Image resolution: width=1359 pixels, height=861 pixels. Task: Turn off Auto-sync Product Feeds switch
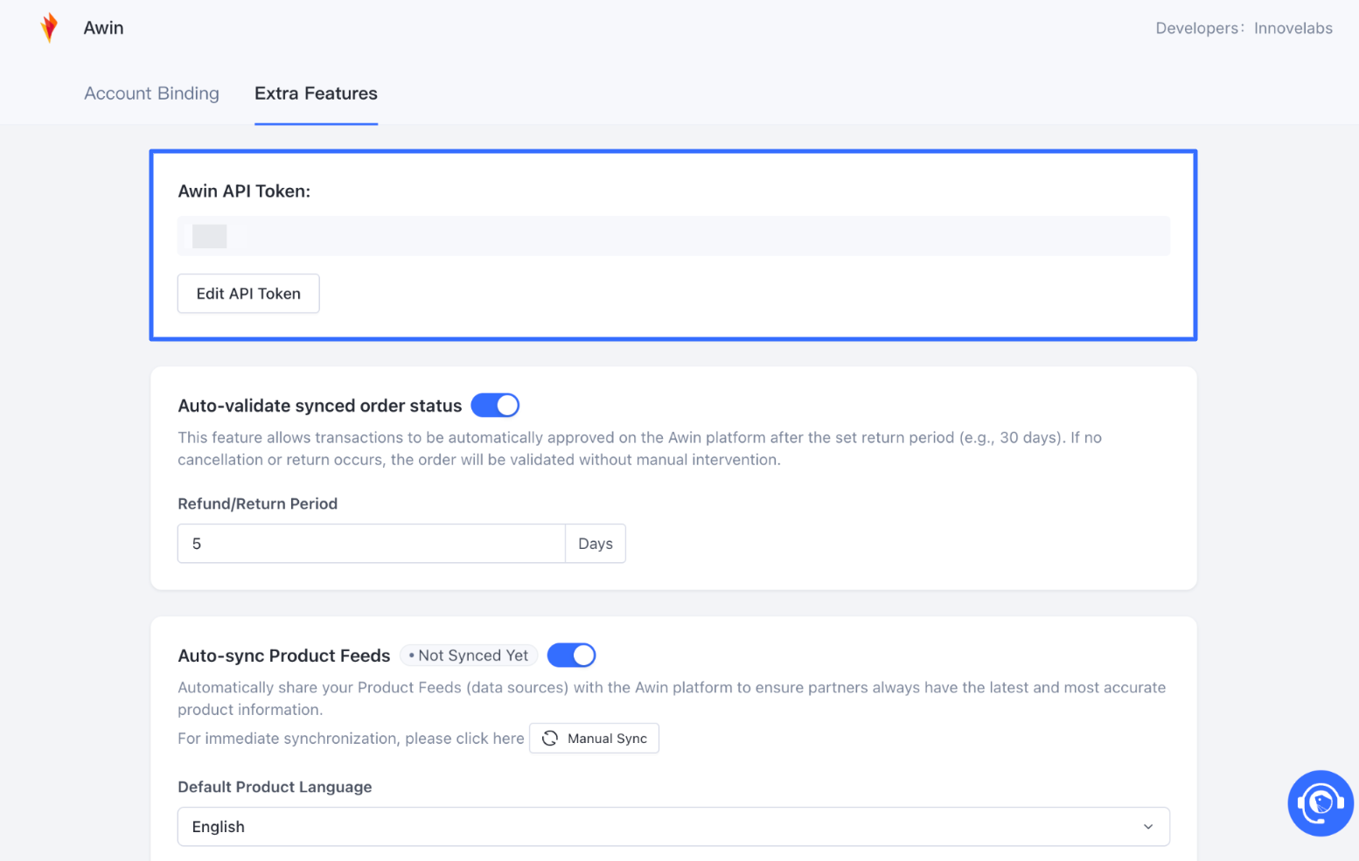pyautogui.click(x=571, y=656)
